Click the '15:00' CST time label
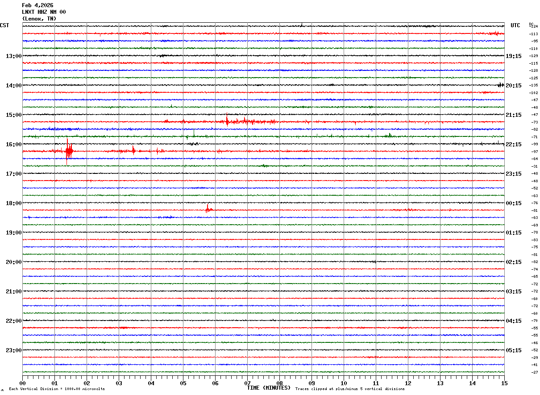The width and height of the screenshot is (540, 395). click(13, 115)
